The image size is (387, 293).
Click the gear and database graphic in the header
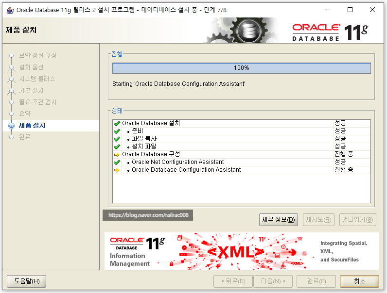click(242, 31)
